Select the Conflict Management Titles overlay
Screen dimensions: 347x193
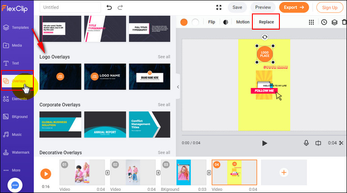(150, 124)
